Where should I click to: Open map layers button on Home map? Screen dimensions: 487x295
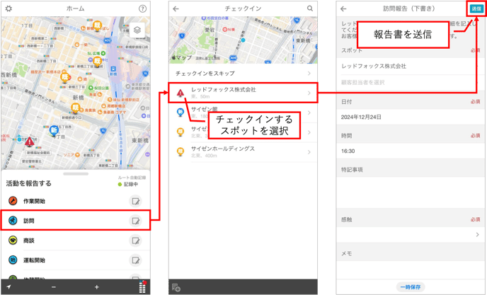[x=137, y=30]
